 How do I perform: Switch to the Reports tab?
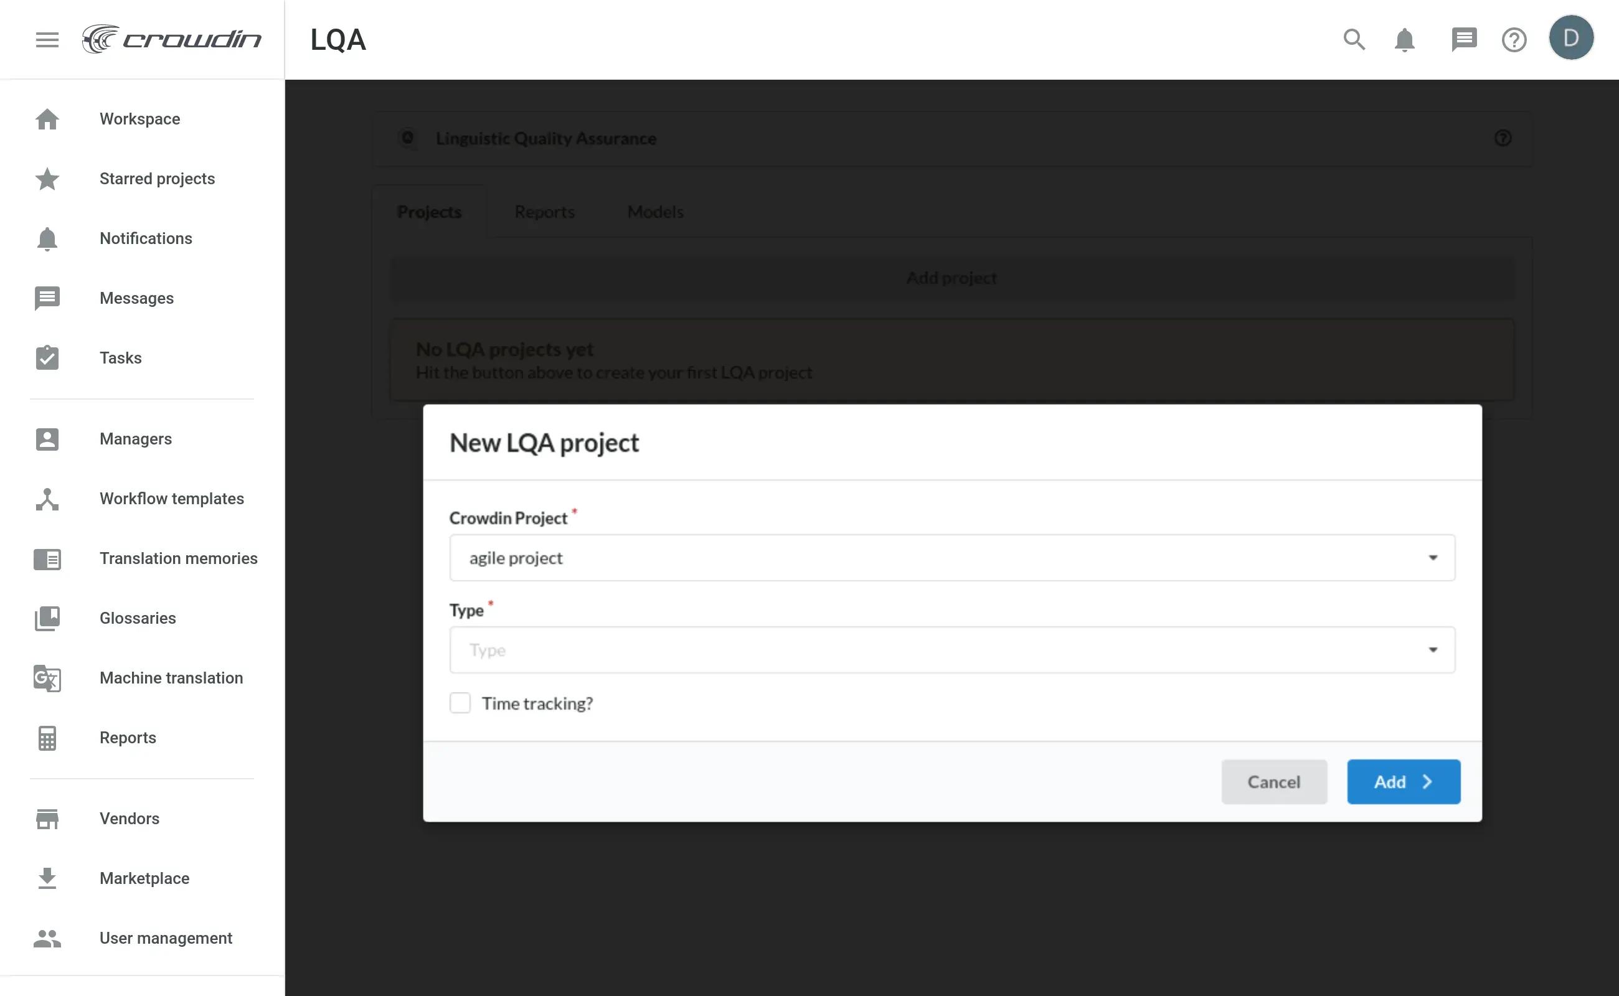click(x=544, y=212)
